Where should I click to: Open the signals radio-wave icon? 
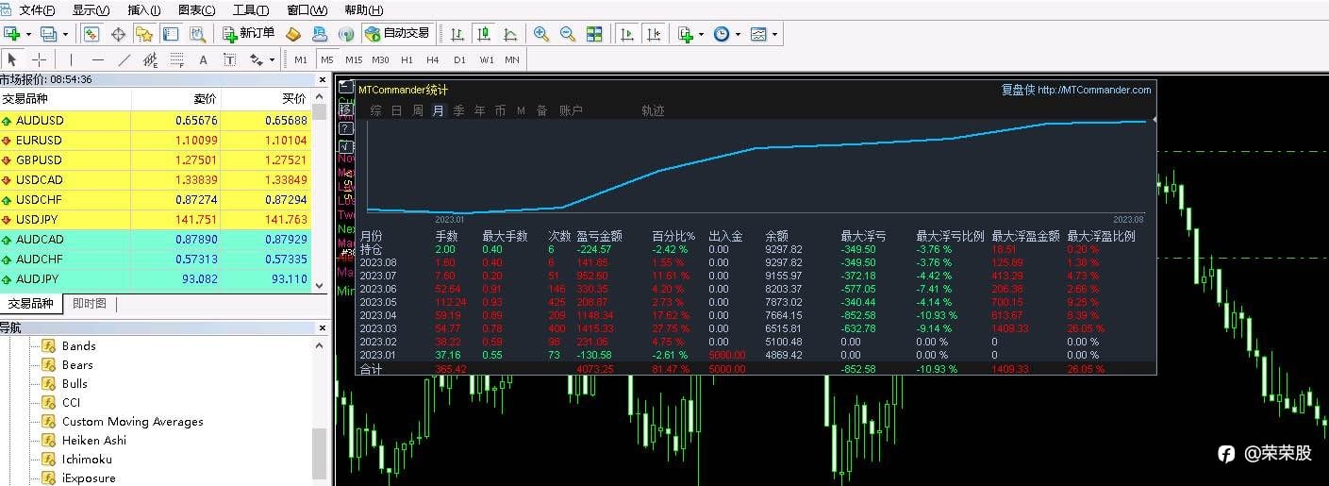coord(346,34)
